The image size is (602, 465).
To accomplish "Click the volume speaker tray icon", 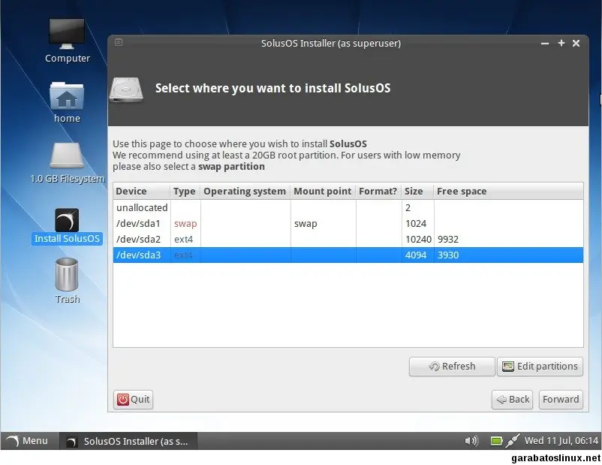I will (471, 441).
